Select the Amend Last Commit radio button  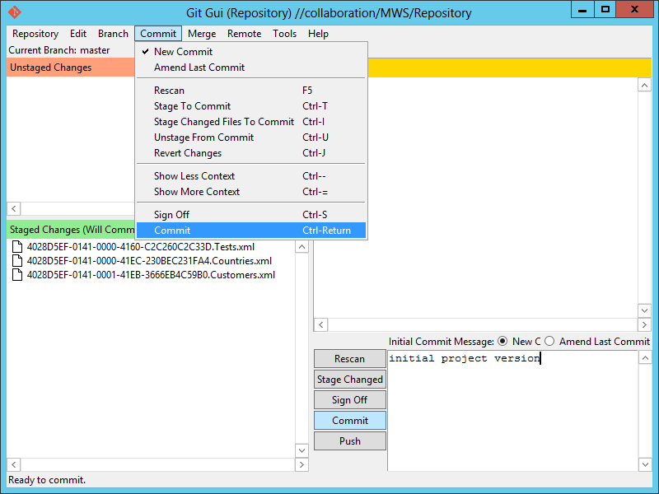pyautogui.click(x=549, y=342)
